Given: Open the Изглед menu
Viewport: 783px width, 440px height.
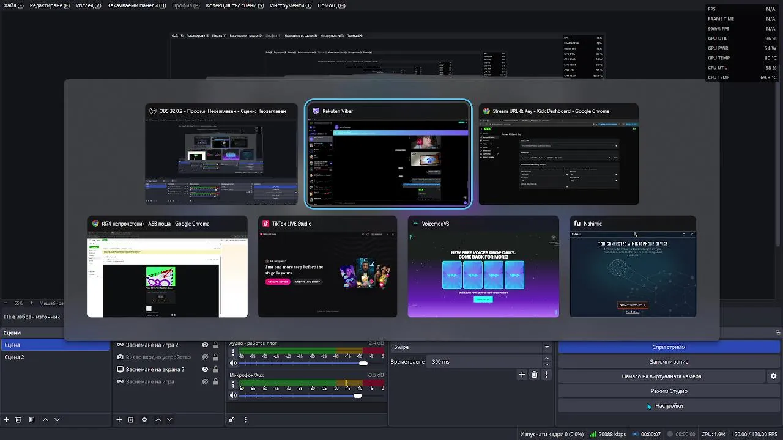Looking at the screenshot, I should click(89, 5).
